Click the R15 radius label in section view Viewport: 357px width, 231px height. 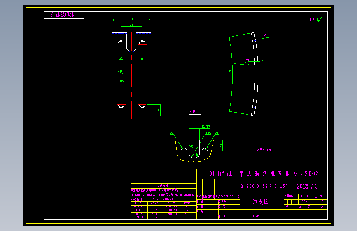coord(208,133)
